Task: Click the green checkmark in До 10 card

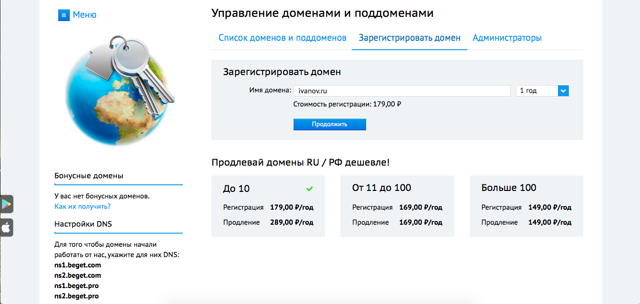Action: click(309, 189)
